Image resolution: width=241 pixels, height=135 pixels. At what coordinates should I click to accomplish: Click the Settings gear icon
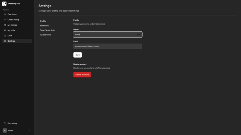tap(5, 41)
